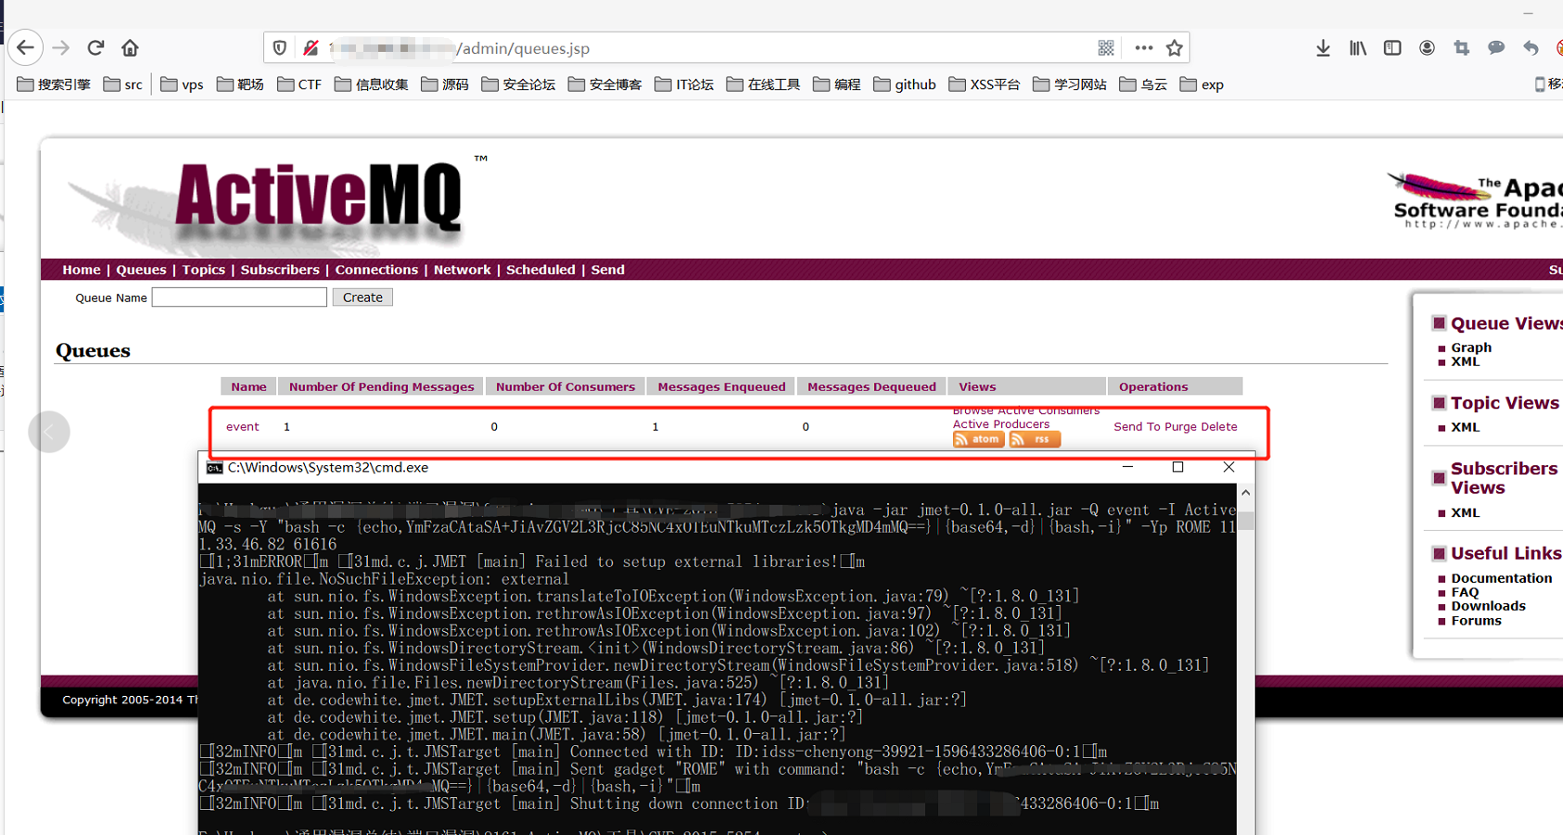Image resolution: width=1563 pixels, height=835 pixels.
Task: Open the Send navigation item
Action: tap(608, 270)
